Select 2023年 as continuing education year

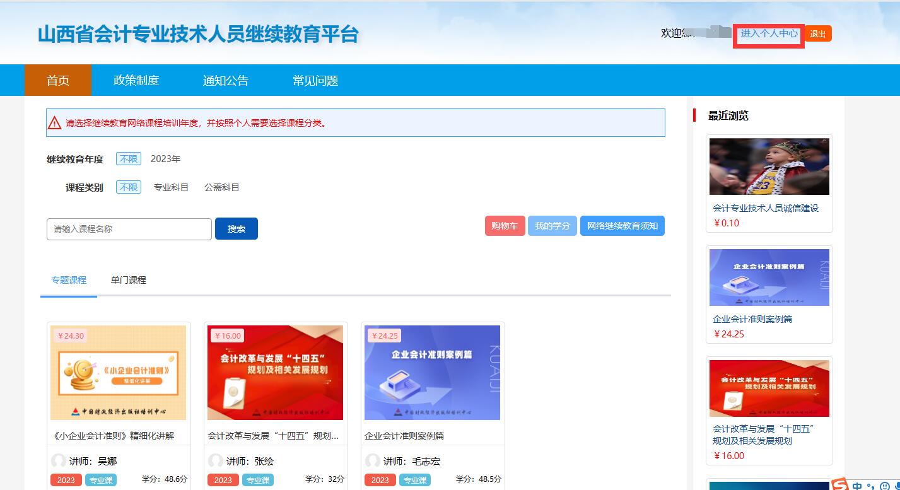[x=165, y=159]
